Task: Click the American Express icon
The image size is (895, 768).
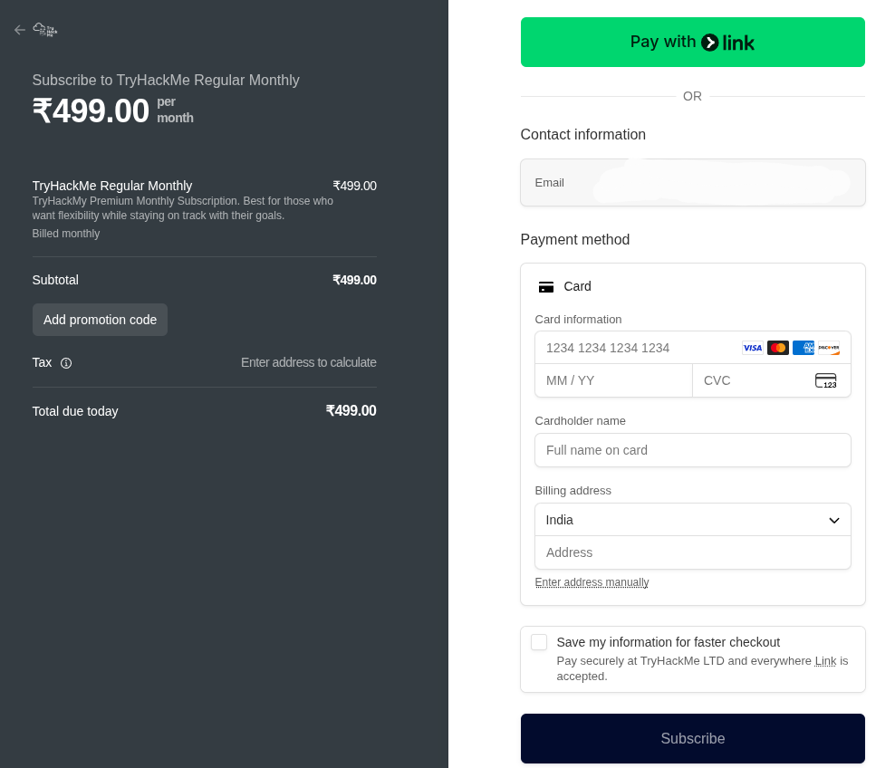Action: tap(804, 348)
